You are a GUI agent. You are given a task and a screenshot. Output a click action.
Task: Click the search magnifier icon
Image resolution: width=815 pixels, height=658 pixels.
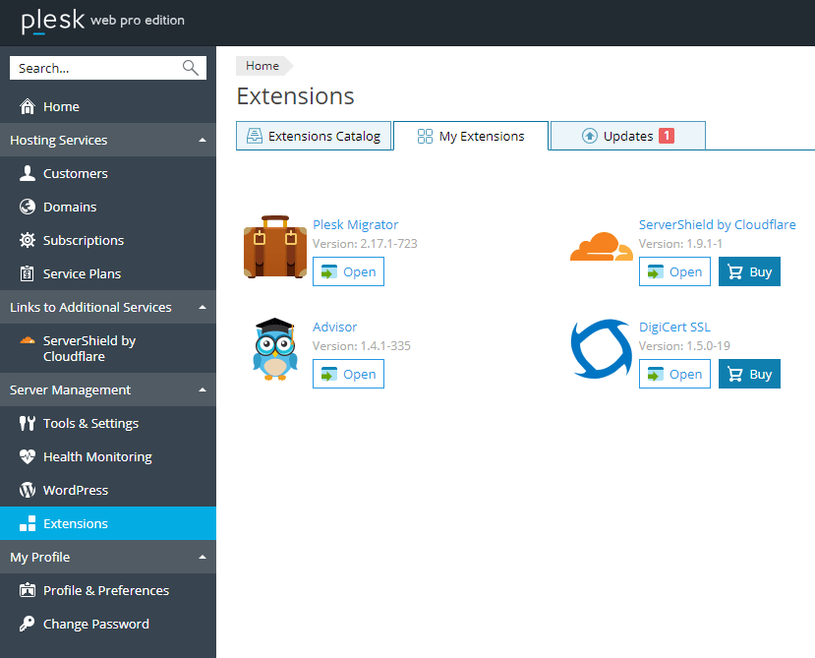[191, 68]
